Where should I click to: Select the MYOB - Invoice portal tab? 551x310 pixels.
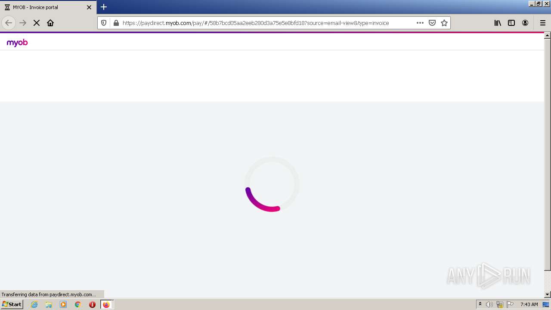pos(48,7)
